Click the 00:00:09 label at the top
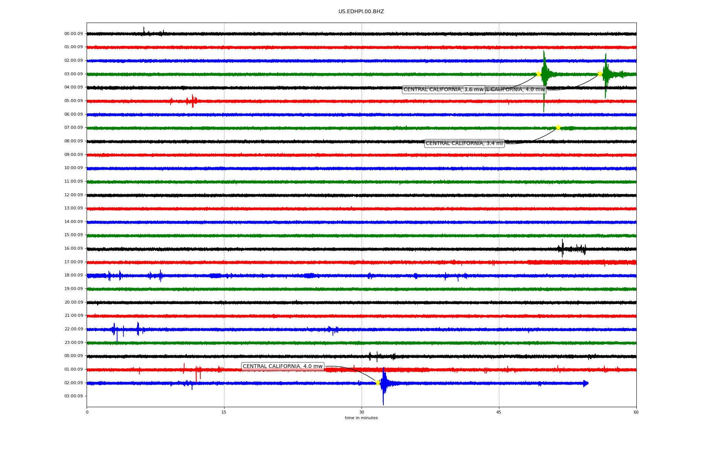 click(x=73, y=34)
